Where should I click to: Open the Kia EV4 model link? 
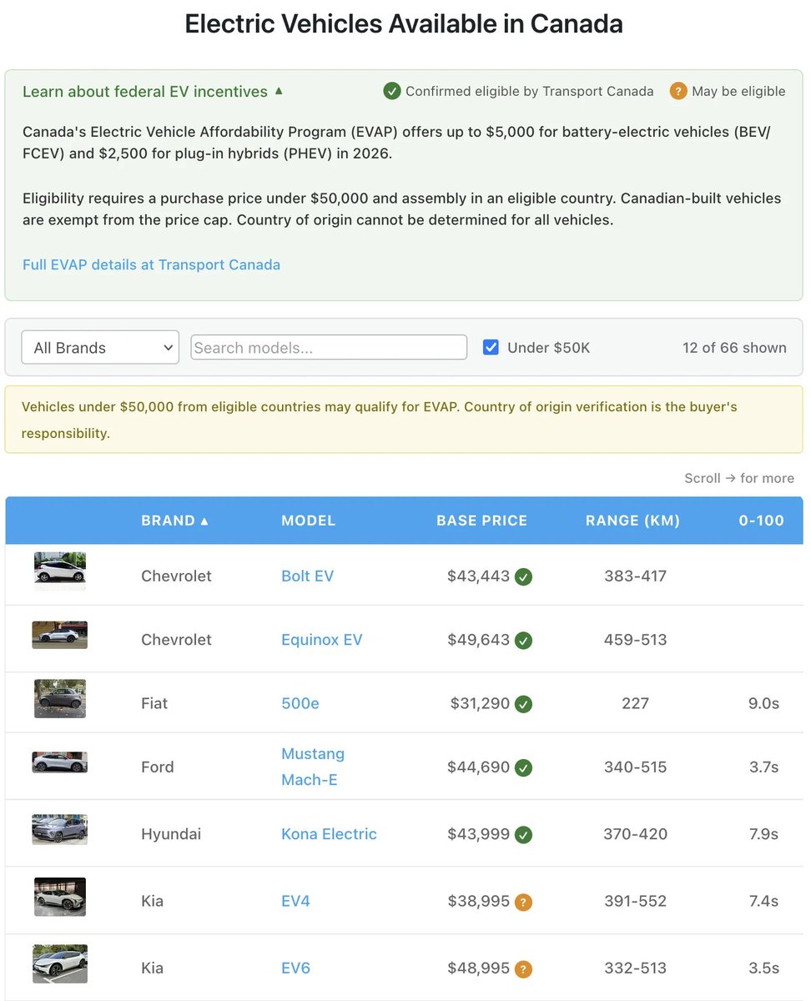[x=295, y=901]
